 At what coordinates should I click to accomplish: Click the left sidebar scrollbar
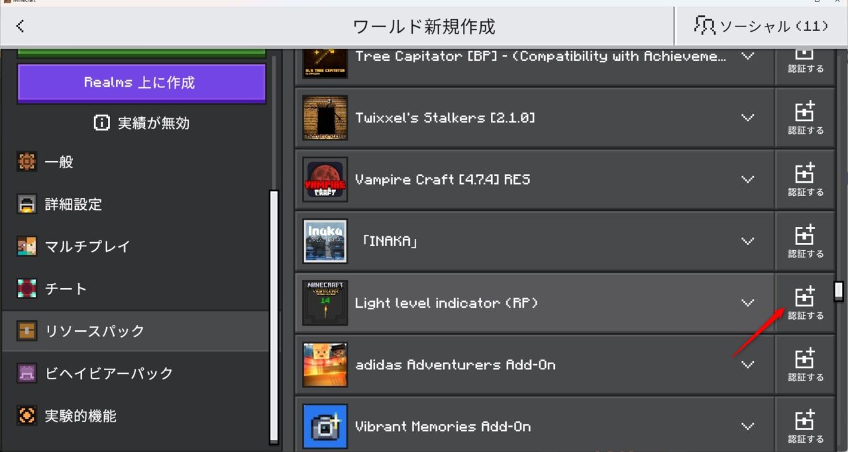(x=274, y=317)
